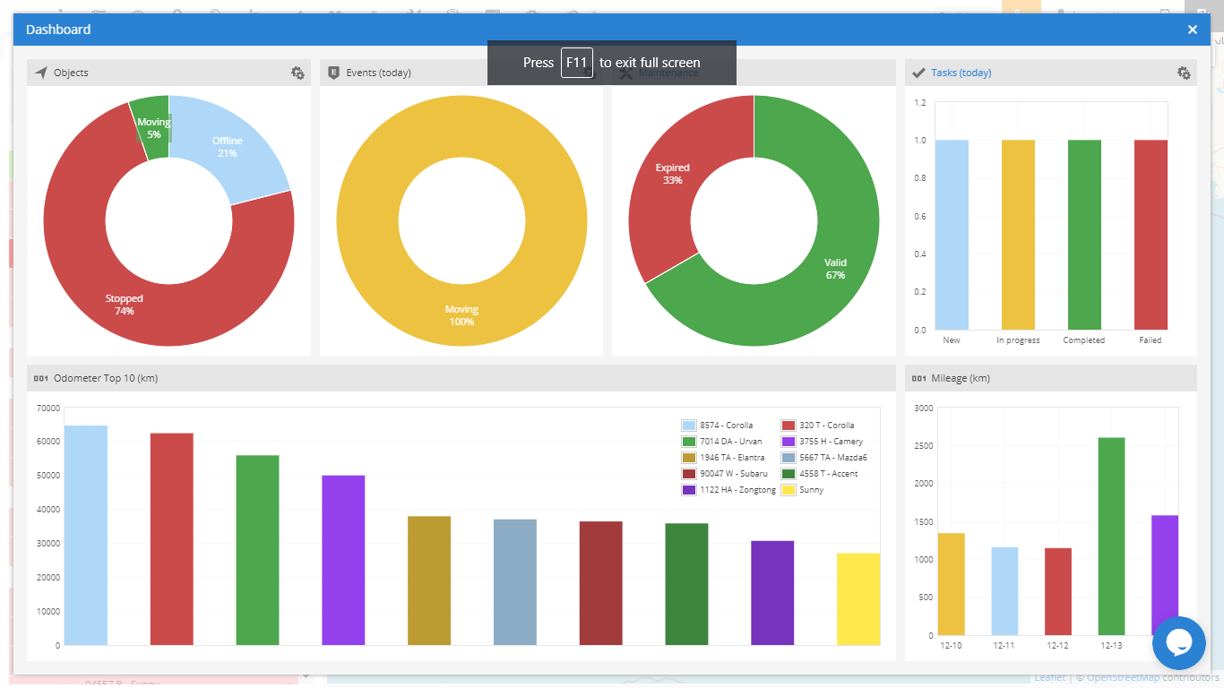Select the Offline 21% donut segment

coord(235,152)
